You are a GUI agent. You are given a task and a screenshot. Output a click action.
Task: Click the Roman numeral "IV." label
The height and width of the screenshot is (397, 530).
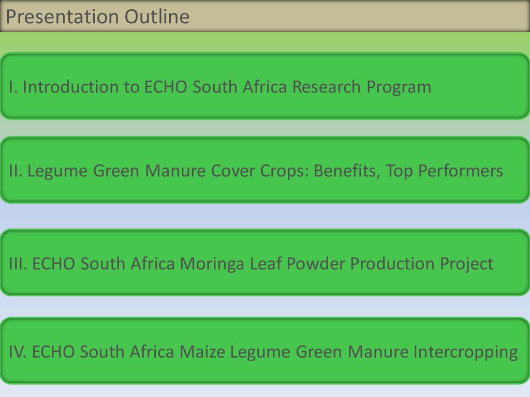point(18,352)
